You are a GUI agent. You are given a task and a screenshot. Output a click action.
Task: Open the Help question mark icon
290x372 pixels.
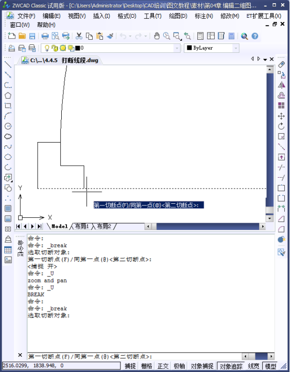[255, 36]
